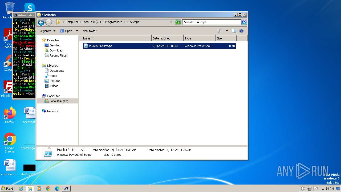Sort by Date modified column
This screenshot has width=341, height=192.
click(167, 38)
